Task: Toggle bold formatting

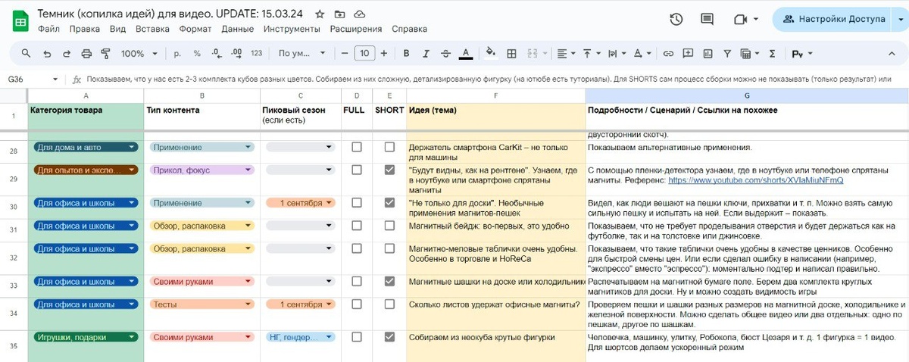Action: (x=406, y=54)
